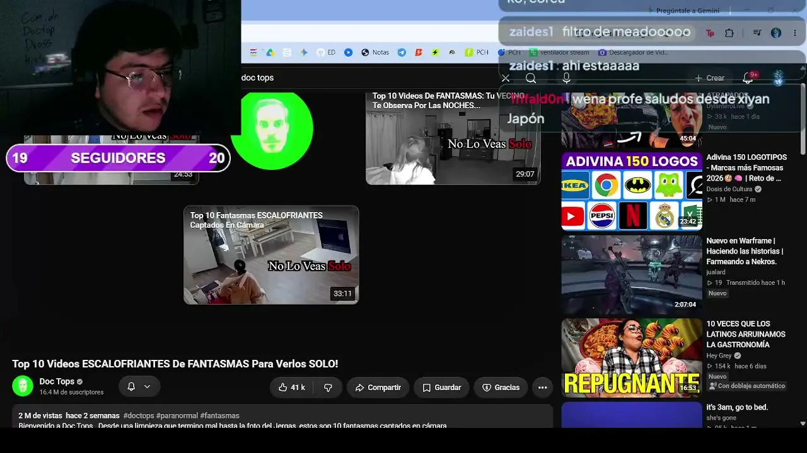Open the green PCH bookmark
The image size is (807, 453).
click(477, 52)
